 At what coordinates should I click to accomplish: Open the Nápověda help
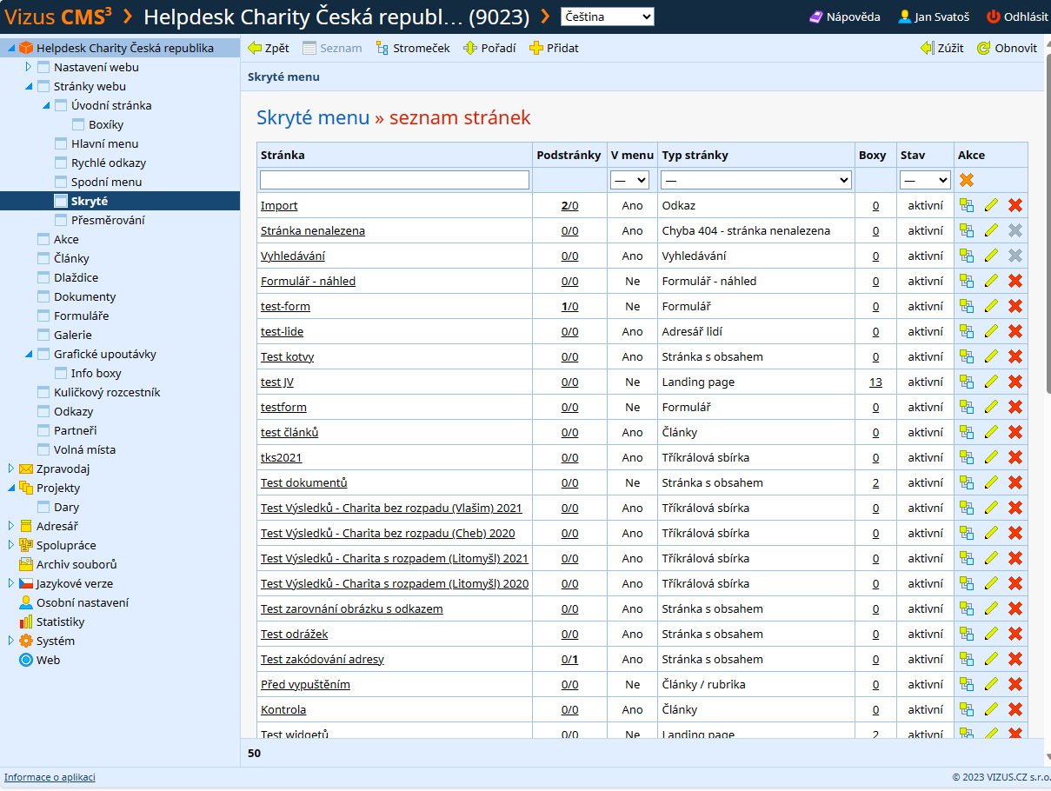(845, 17)
